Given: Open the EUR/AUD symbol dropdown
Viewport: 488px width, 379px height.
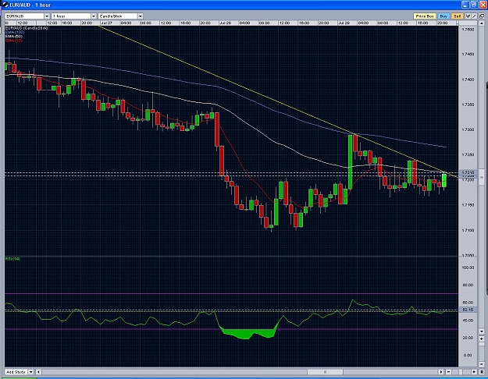Looking at the screenshot, I should [47, 16].
